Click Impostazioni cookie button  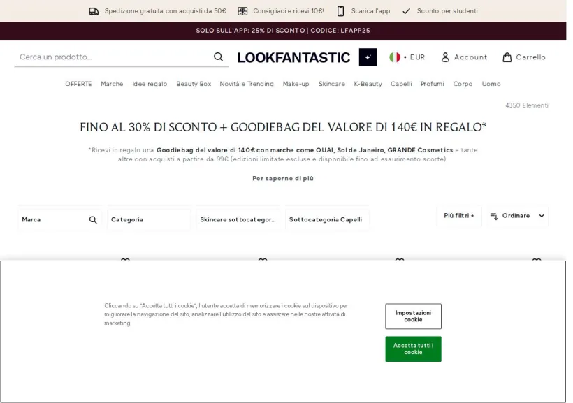click(x=413, y=316)
